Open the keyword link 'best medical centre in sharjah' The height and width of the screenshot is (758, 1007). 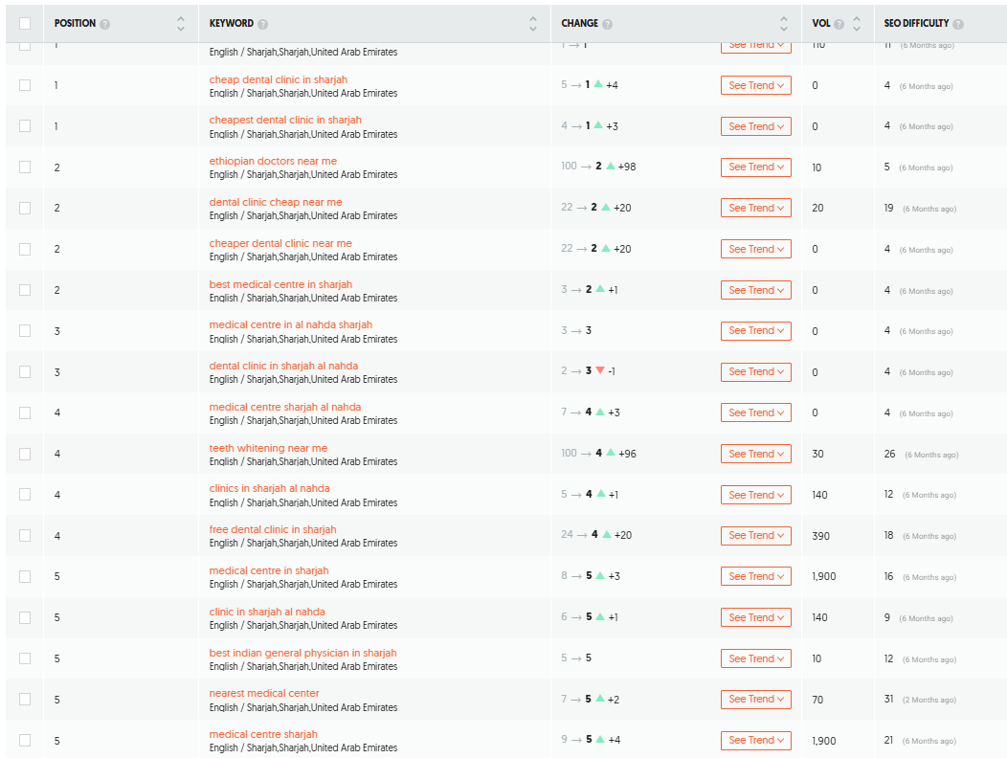280,284
